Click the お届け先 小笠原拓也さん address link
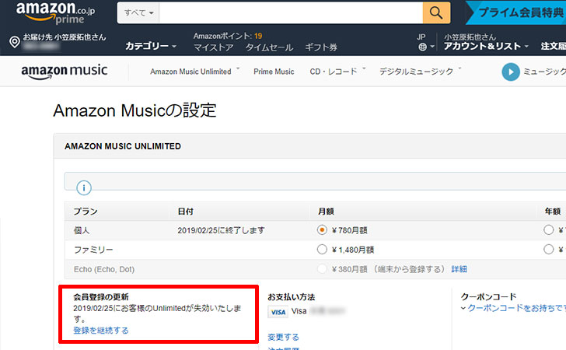The height and width of the screenshot is (350, 566). (65, 37)
